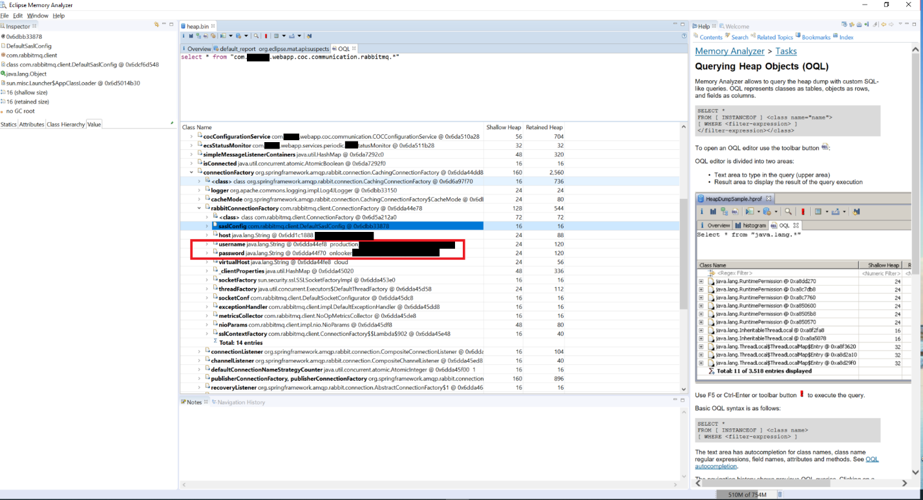Click the Help view link-with-contents icon
The height and width of the screenshot is (500, 923).
tap(852, 25)
